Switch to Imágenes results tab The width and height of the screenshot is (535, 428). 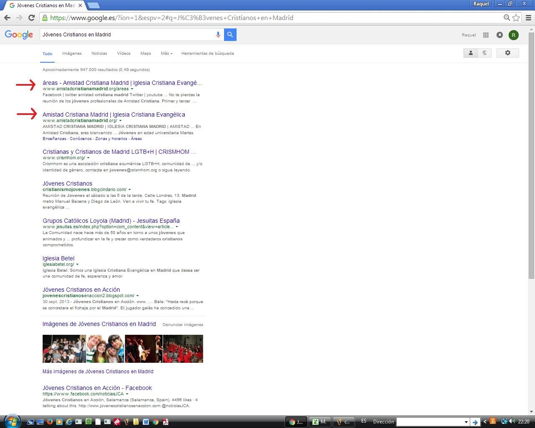(x=72, y=53)
